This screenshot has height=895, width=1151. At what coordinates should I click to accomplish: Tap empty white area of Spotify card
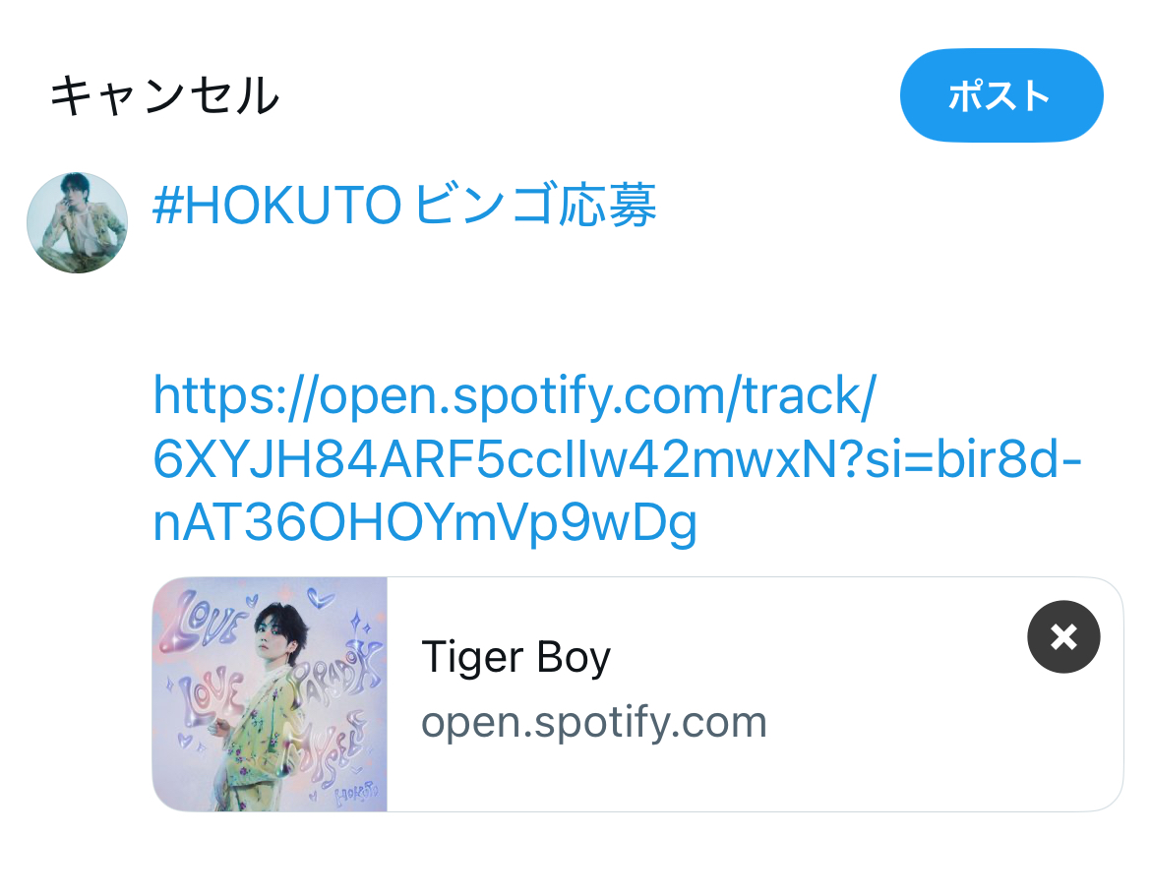click(x=880, y=763)
